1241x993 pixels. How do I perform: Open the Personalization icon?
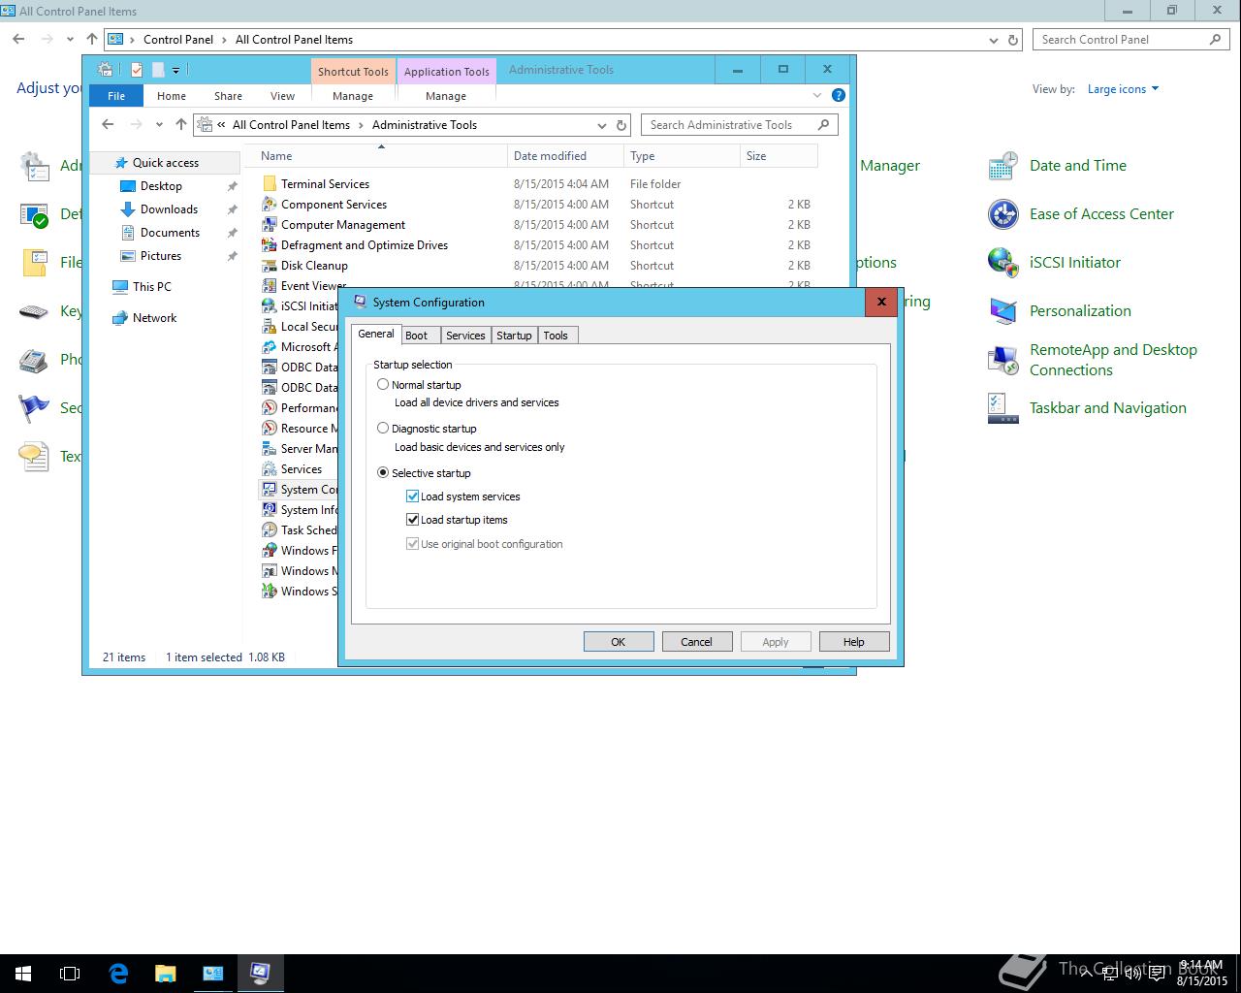[x=1002, y=311]
